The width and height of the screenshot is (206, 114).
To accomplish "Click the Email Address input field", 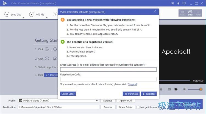I will click(x=108, y=69).
